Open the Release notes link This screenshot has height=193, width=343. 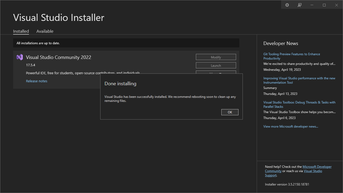pos(36,81)
